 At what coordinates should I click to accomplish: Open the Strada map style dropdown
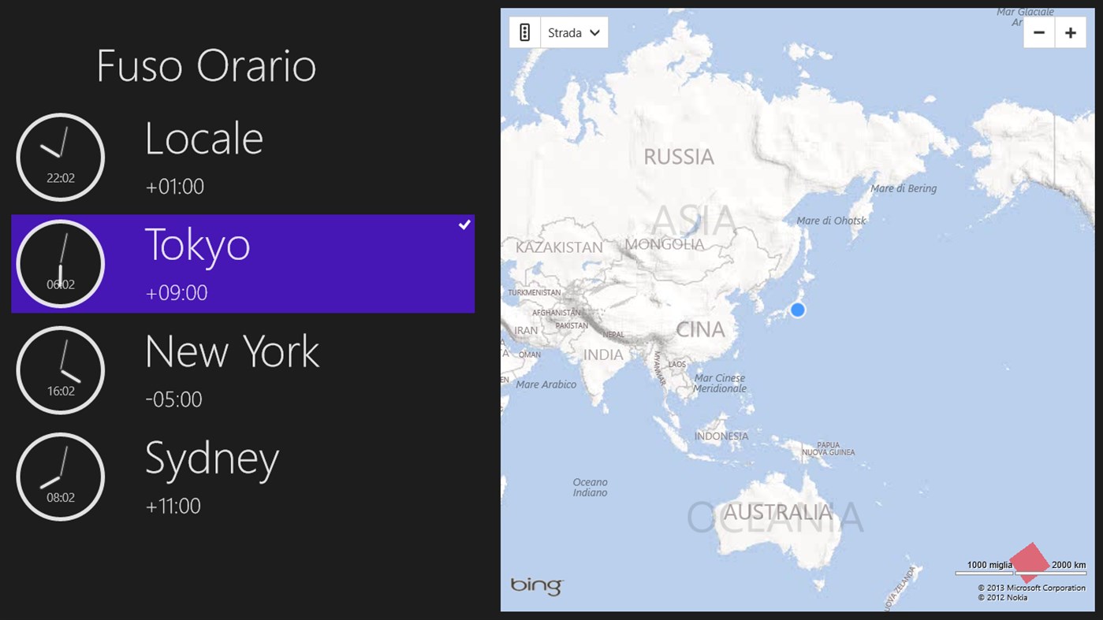pyautogui.click(x=575, y=32)
